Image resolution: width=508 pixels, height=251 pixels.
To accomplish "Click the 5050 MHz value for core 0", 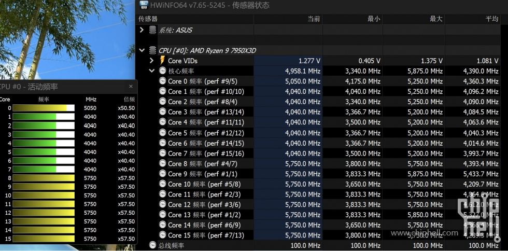I will 90,108.
